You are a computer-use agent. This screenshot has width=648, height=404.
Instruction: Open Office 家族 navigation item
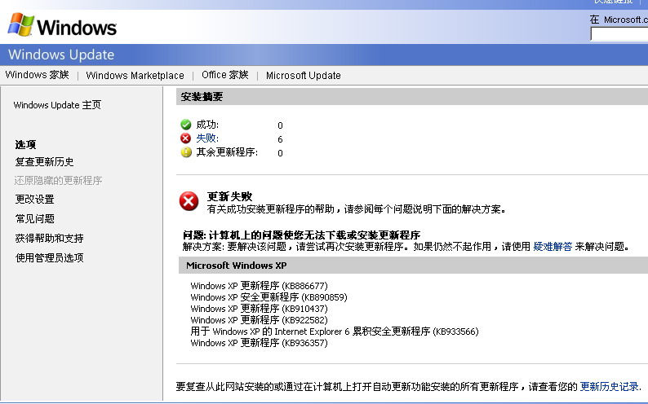click(x=224, y=75)
